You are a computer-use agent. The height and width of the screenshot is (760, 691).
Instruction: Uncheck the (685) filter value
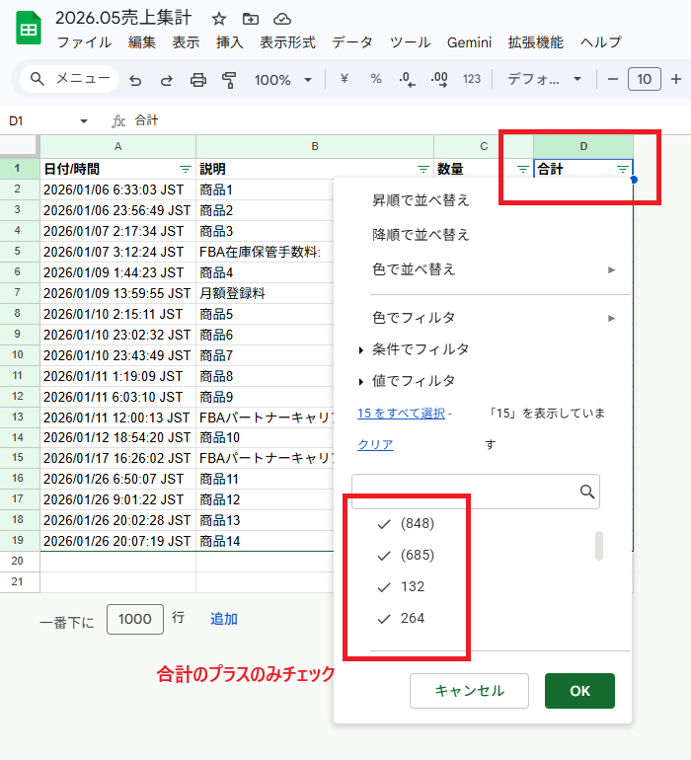[x=385, y=555]
